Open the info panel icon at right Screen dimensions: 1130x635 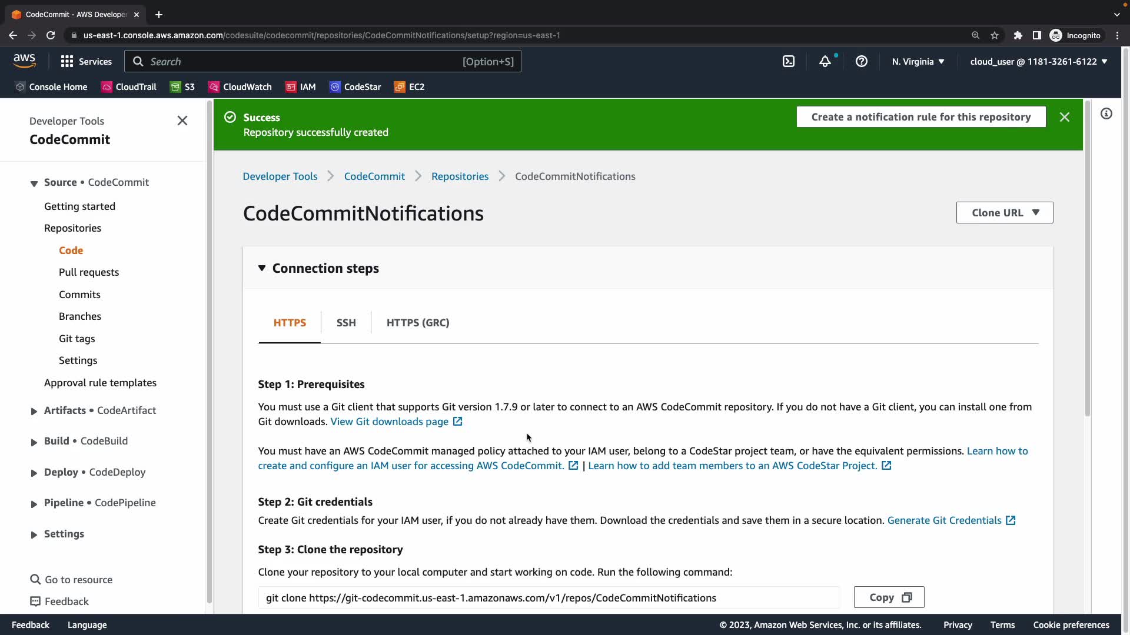1106,113
